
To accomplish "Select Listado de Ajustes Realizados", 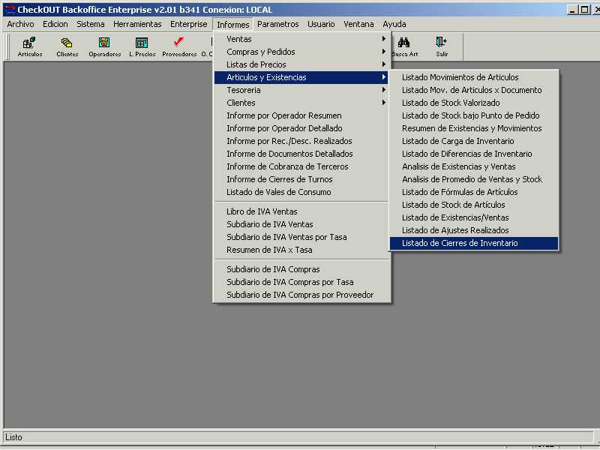I will 474,230.
